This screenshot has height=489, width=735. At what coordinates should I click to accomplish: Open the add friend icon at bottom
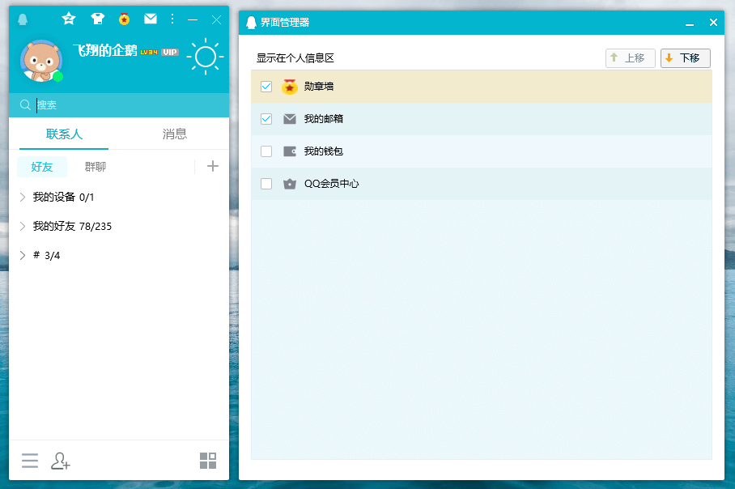(60, 461)
